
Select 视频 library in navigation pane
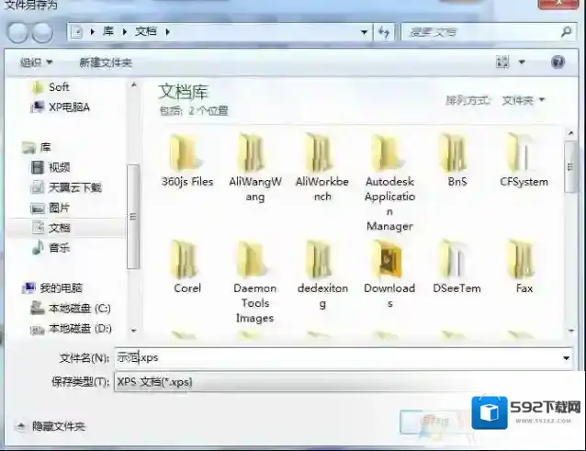pos(59,167)
